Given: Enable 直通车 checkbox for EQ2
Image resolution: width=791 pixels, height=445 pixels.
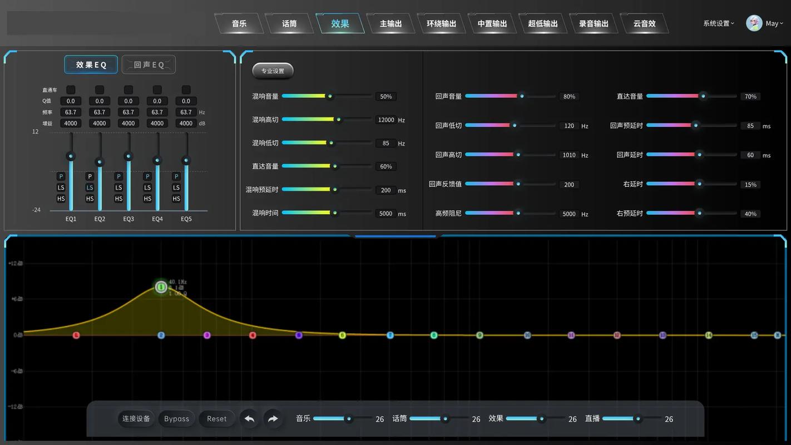Looking at the screenshot, I should [100, 90].
